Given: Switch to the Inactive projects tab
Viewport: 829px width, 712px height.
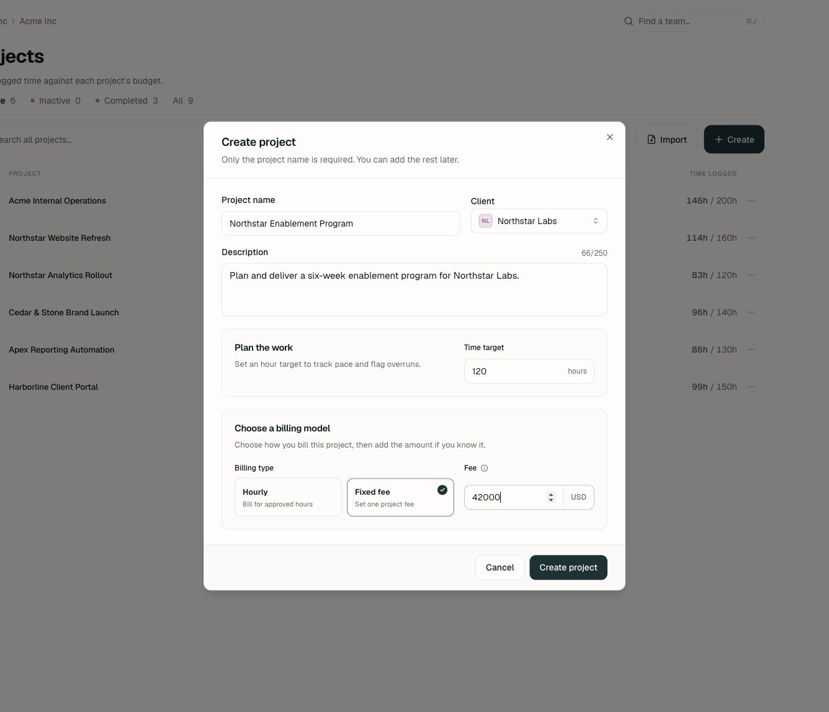Looking at the screenshot, I should coord(56,101).
